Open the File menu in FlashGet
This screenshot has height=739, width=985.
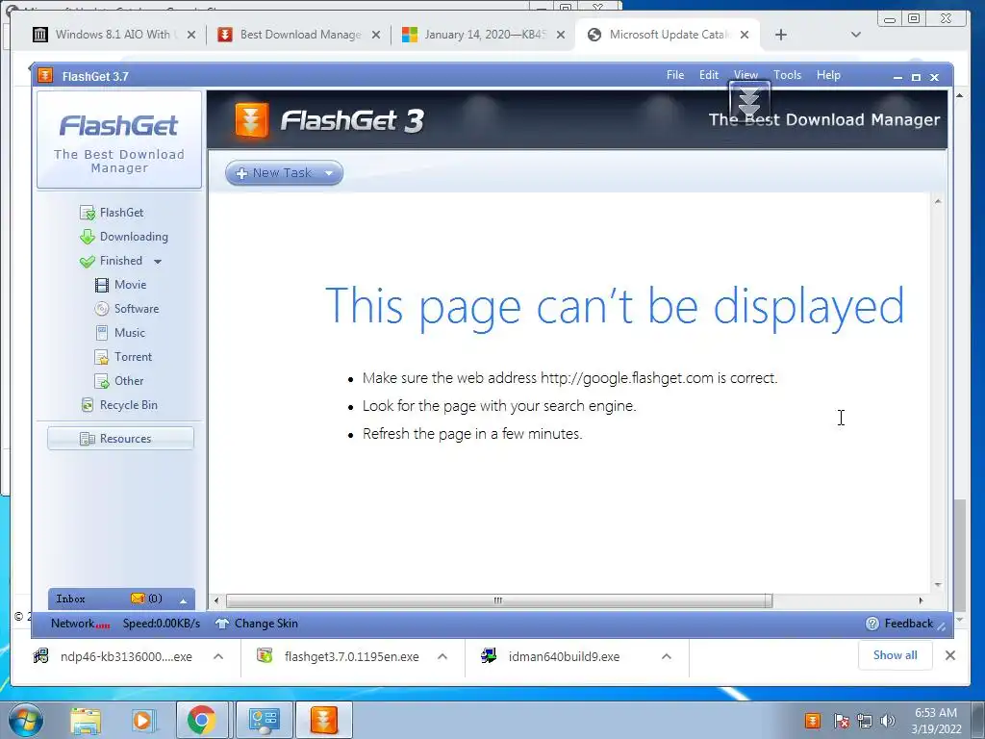(675, 75)
